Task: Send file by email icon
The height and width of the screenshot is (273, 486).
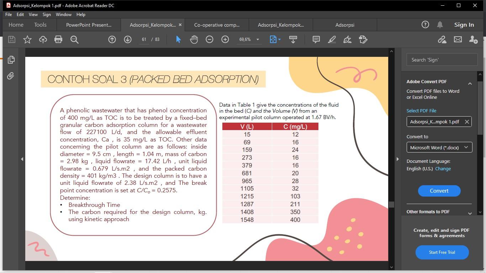Action: tap(458, 39)
